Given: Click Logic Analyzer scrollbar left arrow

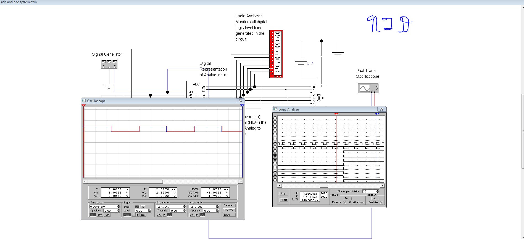Looking at the screenshot, I should click(x=279, y=186).
